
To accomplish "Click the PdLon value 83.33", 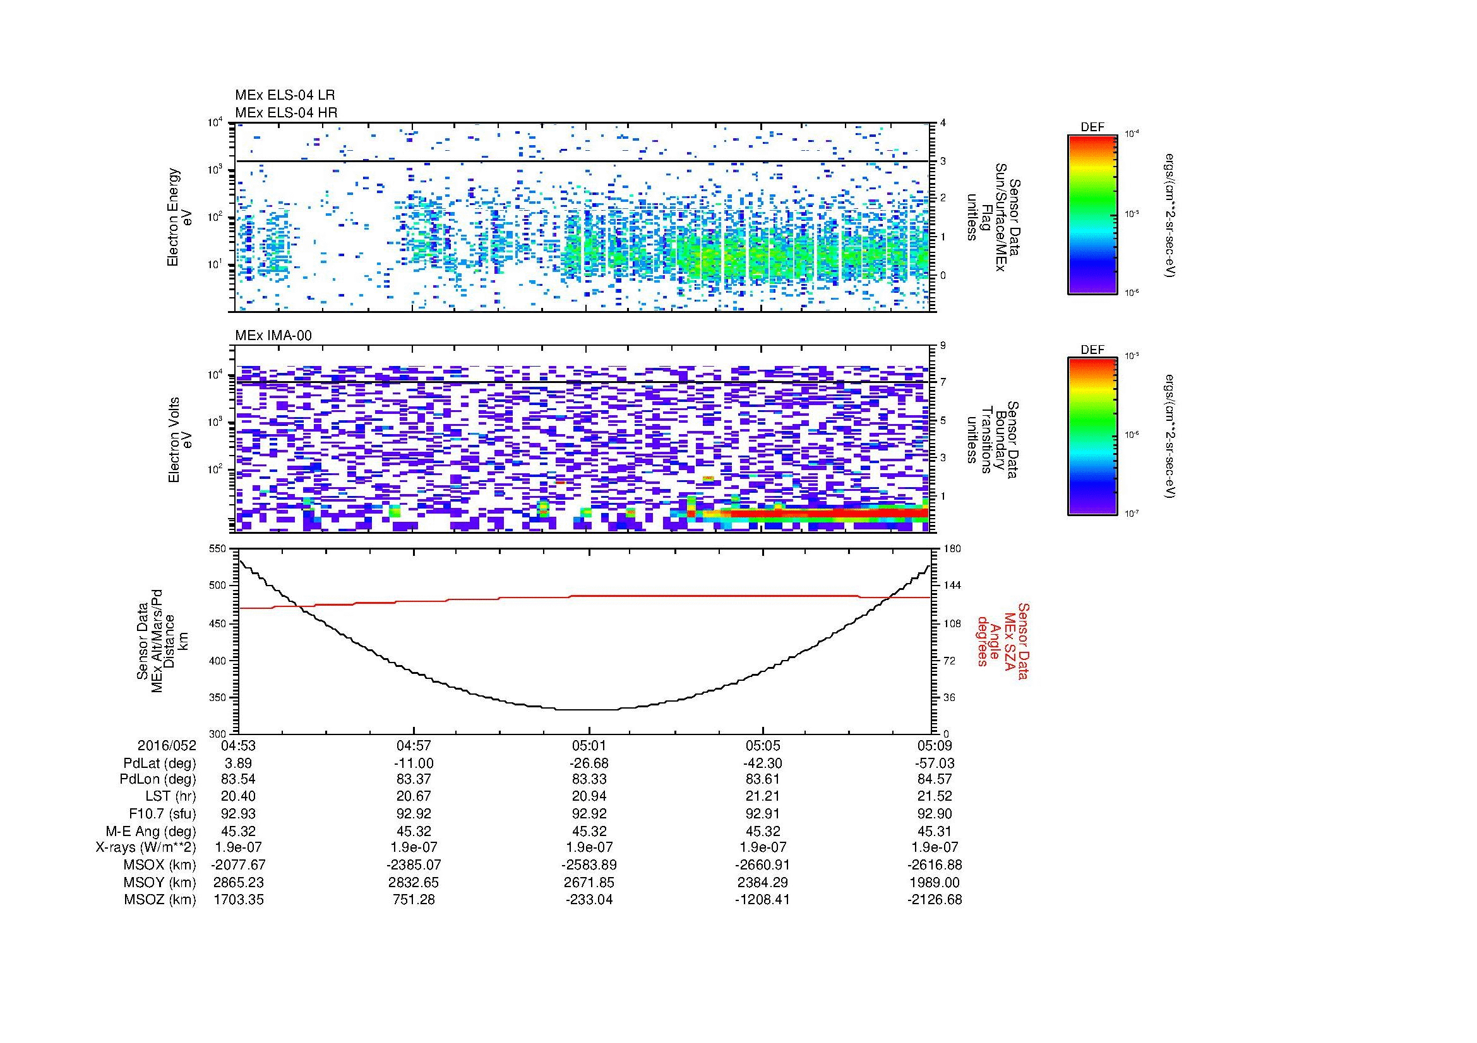I will tap(589, 779).
